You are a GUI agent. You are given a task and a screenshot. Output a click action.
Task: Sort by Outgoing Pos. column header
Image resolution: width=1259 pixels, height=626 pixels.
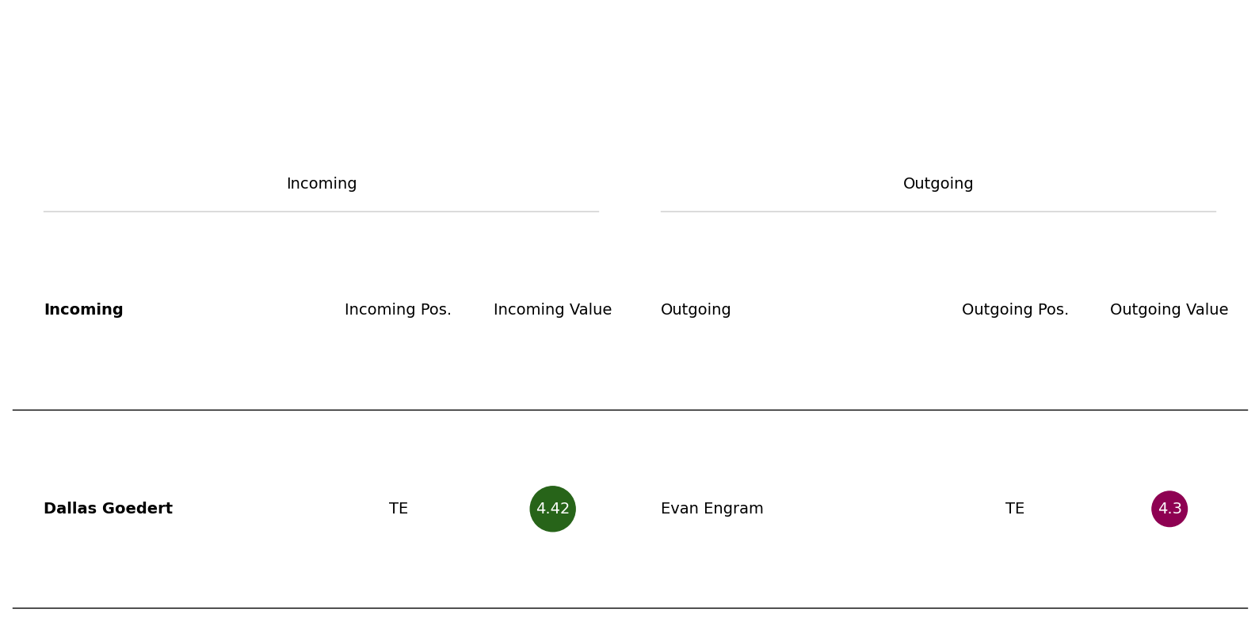pyautogui.click(x=1015, y=310)
